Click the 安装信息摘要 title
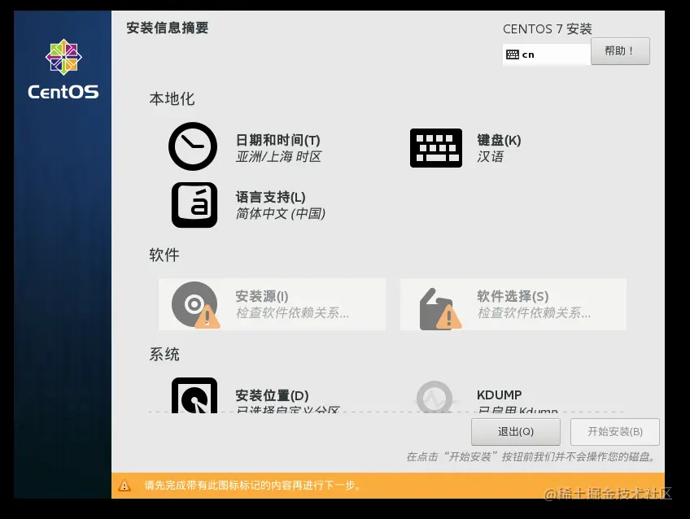This screenshot has width=690, height=519. [168, 28]
